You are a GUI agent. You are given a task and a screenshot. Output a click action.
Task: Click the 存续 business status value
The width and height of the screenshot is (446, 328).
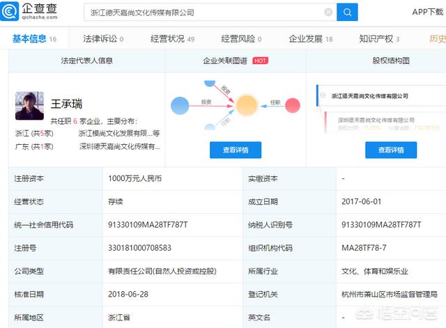click(x=116, y=202)
